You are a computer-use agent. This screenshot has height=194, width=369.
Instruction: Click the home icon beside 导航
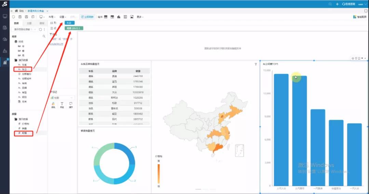[x=16, y=11]
